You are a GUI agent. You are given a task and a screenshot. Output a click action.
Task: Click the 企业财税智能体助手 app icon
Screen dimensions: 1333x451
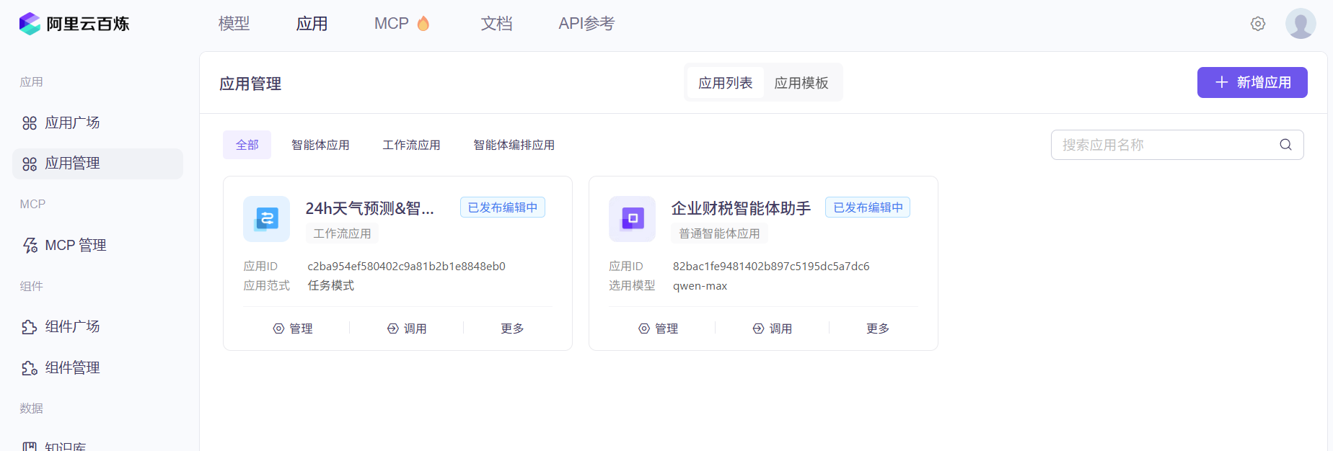click(x=632, y=219)
